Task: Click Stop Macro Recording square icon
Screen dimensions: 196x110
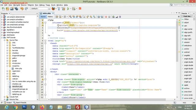Action: pyautogui.click(x=109, y=17)
